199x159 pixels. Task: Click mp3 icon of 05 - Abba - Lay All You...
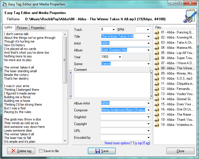point(157,53)
